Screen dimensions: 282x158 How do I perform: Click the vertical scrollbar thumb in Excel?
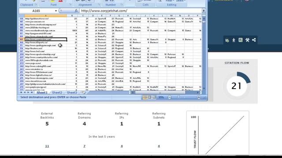(204, 22)
